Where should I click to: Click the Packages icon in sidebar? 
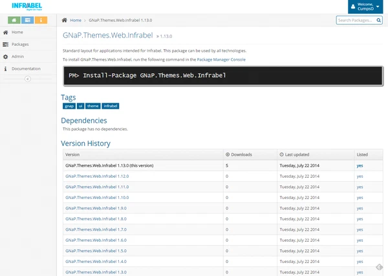point(5,44)
